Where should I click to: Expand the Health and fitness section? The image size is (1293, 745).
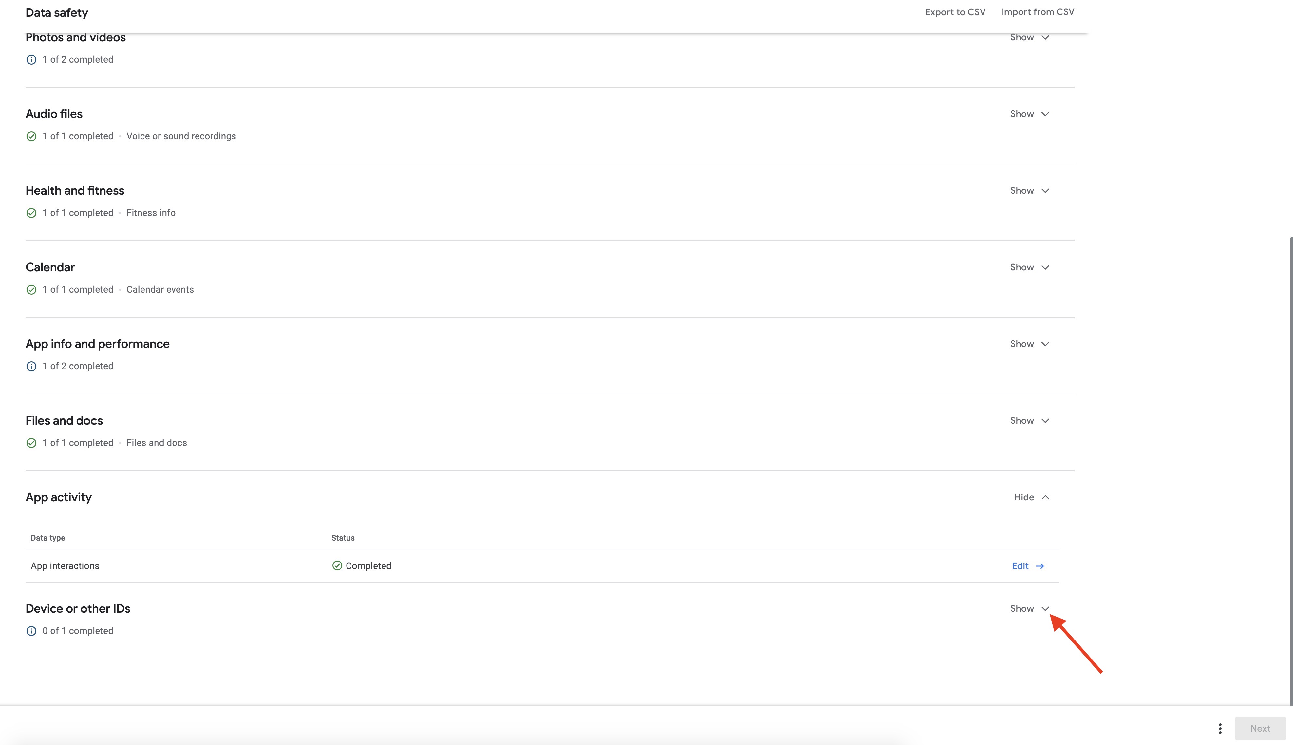coord(1029,191)
